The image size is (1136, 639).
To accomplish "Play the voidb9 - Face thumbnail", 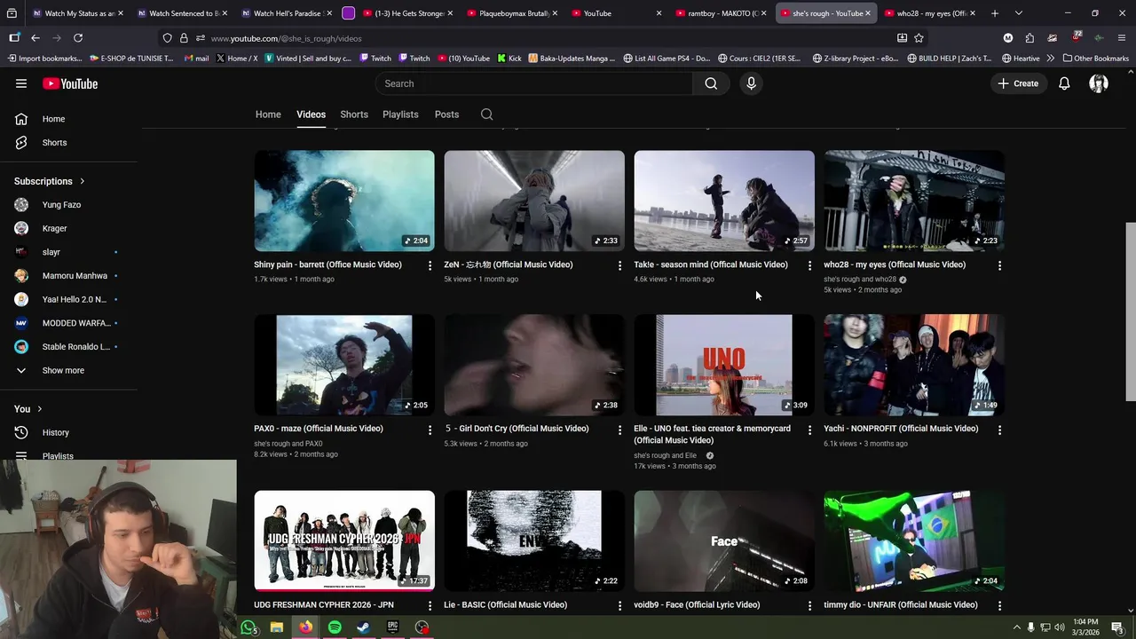I will (x=724, y=540).
